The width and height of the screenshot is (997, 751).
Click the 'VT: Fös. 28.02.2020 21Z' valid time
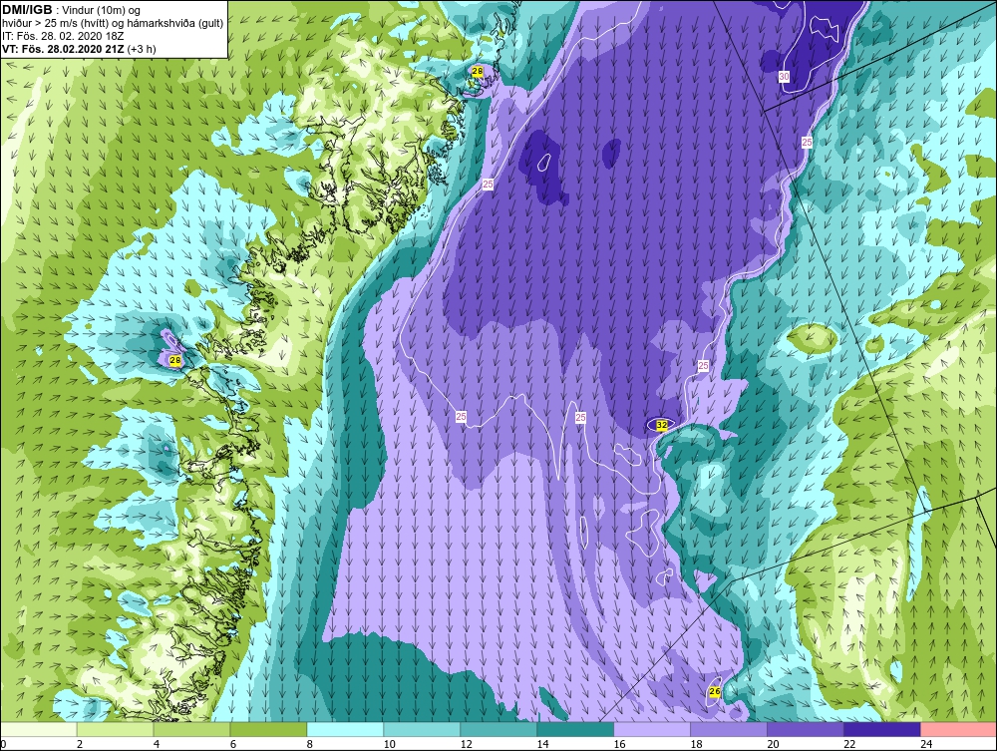click(x=63, y=49)
